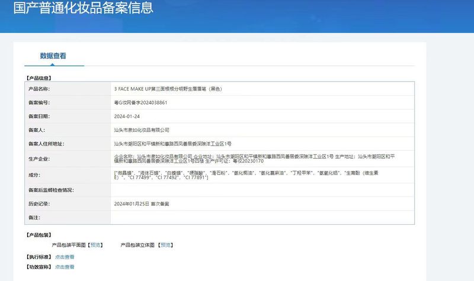Select the filing number 粤G妆网备字2024038861
The height and width of the screenshot is (281, 474).
tap(140, 102)
